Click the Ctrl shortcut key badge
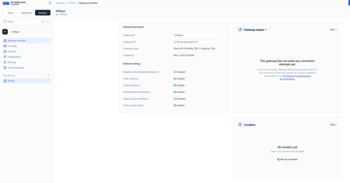 tap(43, 21)
